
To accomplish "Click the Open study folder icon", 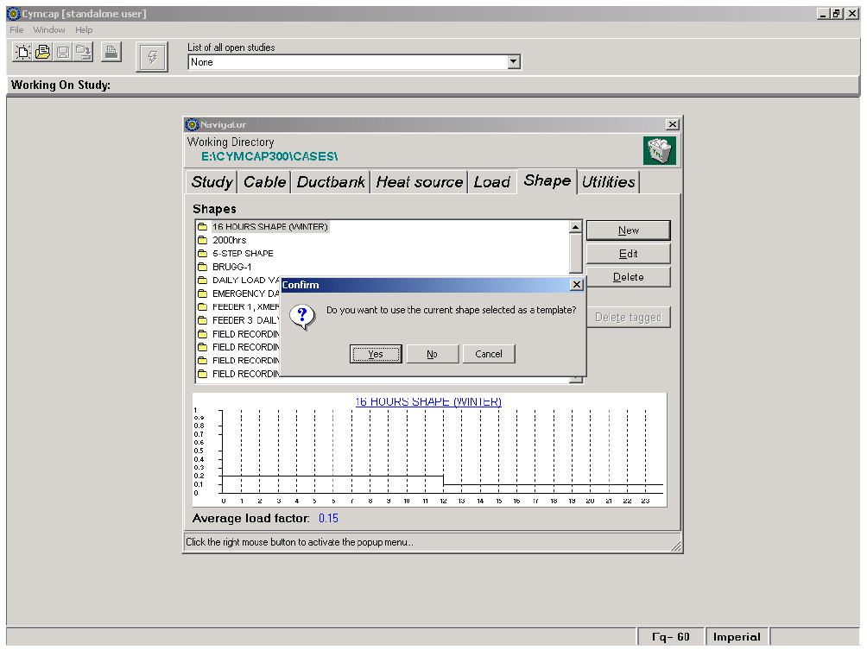I will coord(42,53).
